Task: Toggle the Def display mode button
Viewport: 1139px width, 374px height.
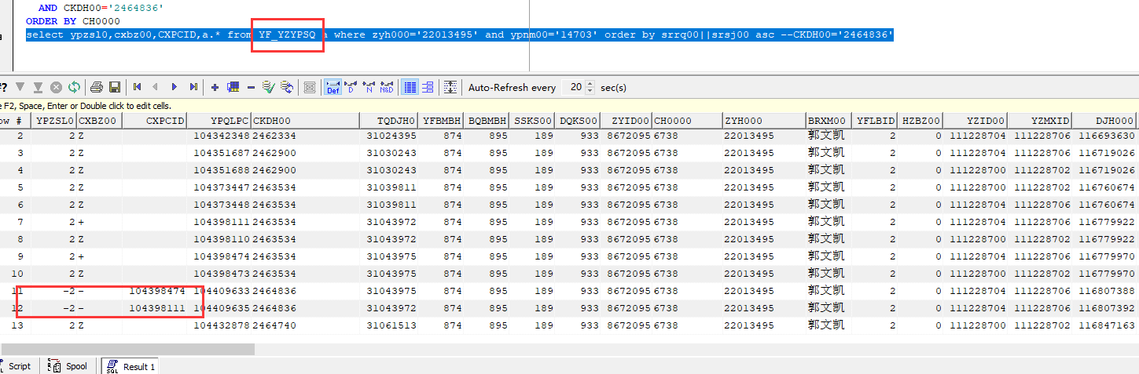Action: (333, 87)
